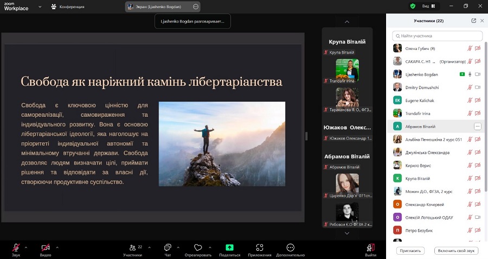488x259 pixels.
Task: Open the Конференция tab
Action: pos(68,7)
